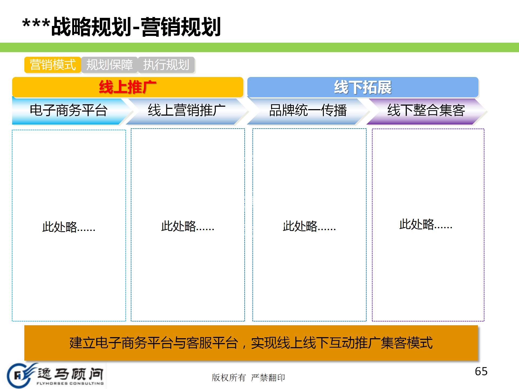519x389 pixels.
Task: Click the orange 线上推广 header banner
Action: click(x=128, y=87)
